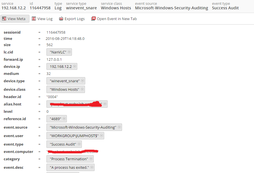The height and width of the screenshot is (173, 254).
Task: Click the reference.id field label
Action: [15, 119]
